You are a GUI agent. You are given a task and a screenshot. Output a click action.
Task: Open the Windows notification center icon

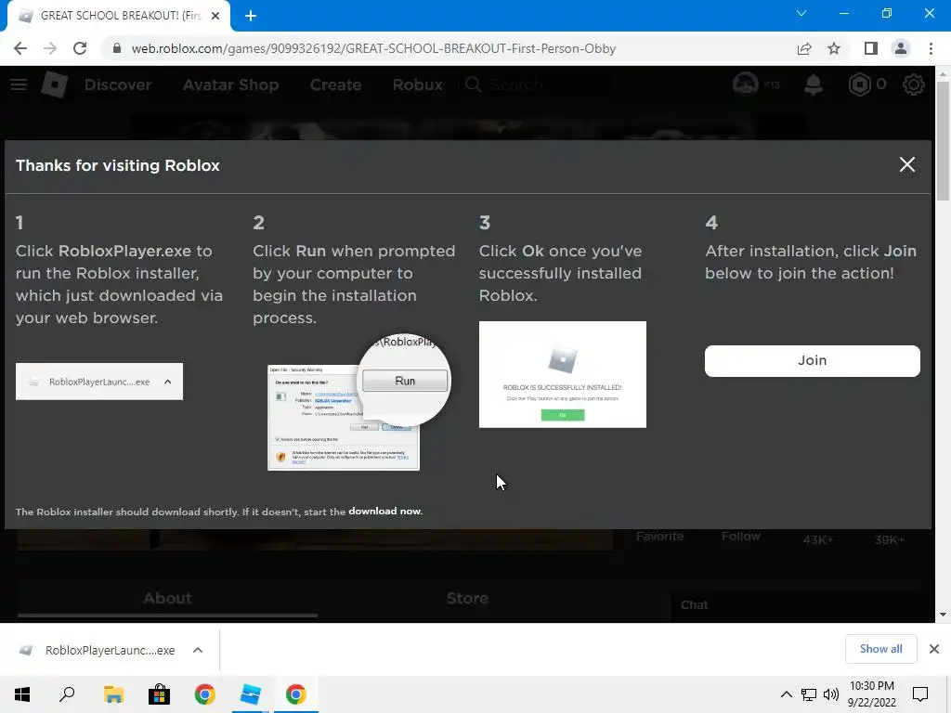click(920, 694)
